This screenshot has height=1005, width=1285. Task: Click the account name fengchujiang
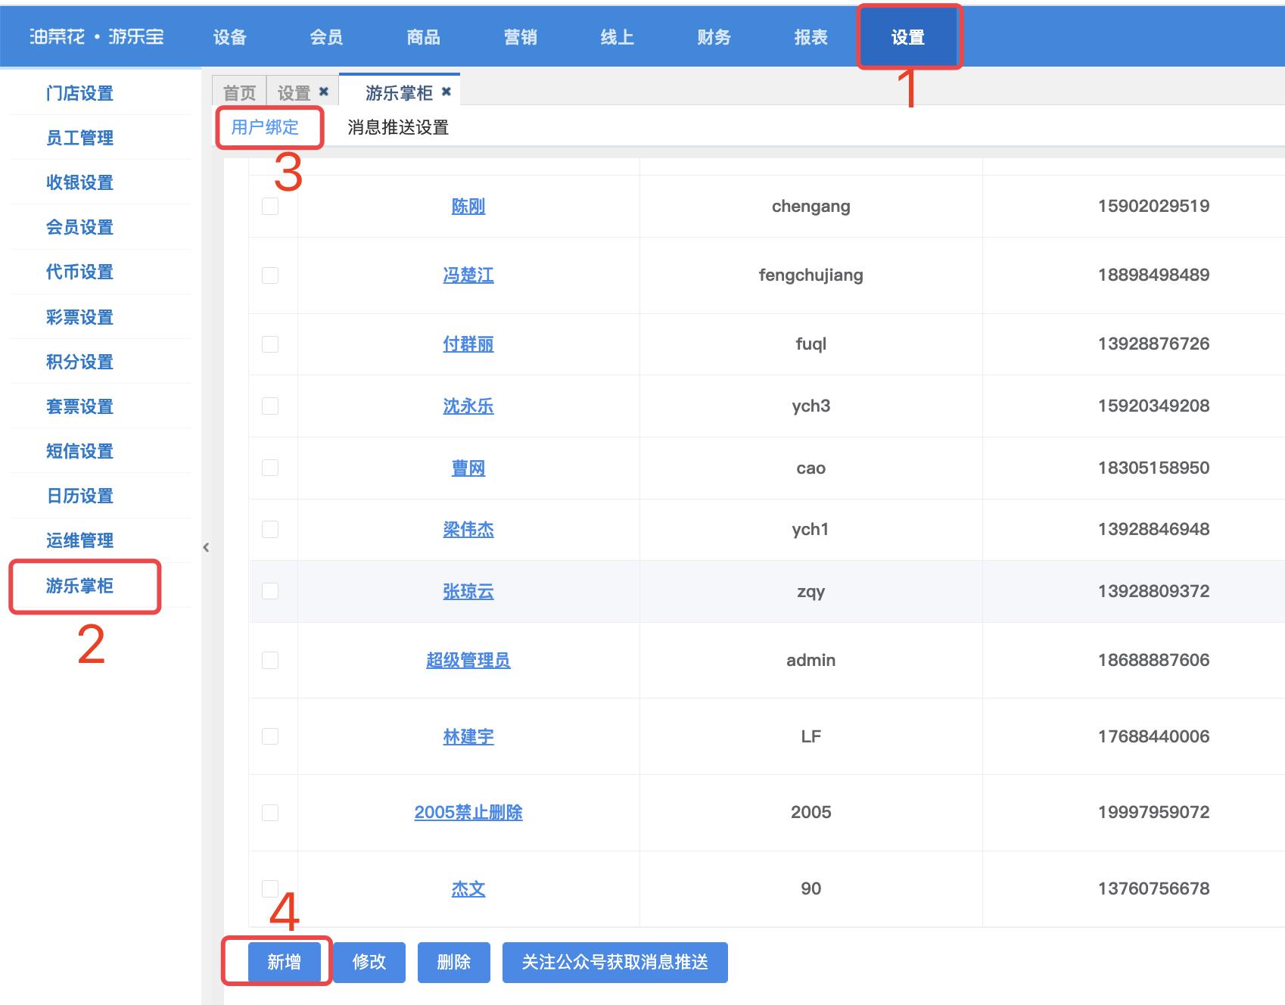(811, 275)
